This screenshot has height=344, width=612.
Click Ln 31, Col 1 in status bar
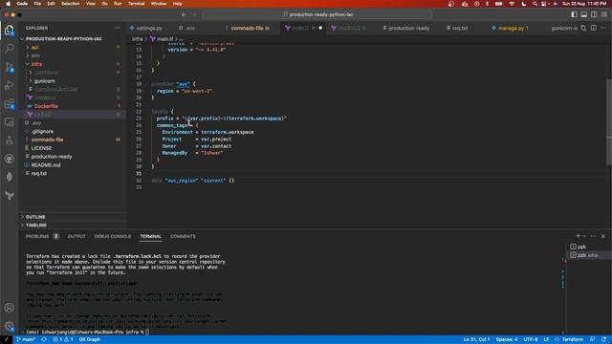tap(476, 340)
